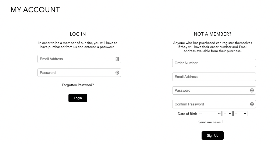Focus the Confirm Password input
This screenshot has height=144, width=280.
214,104
